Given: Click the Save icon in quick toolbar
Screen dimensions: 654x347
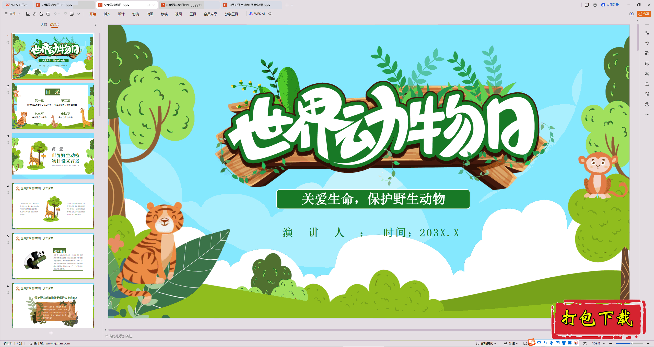Looking at the screenshot, I should 28,14.
